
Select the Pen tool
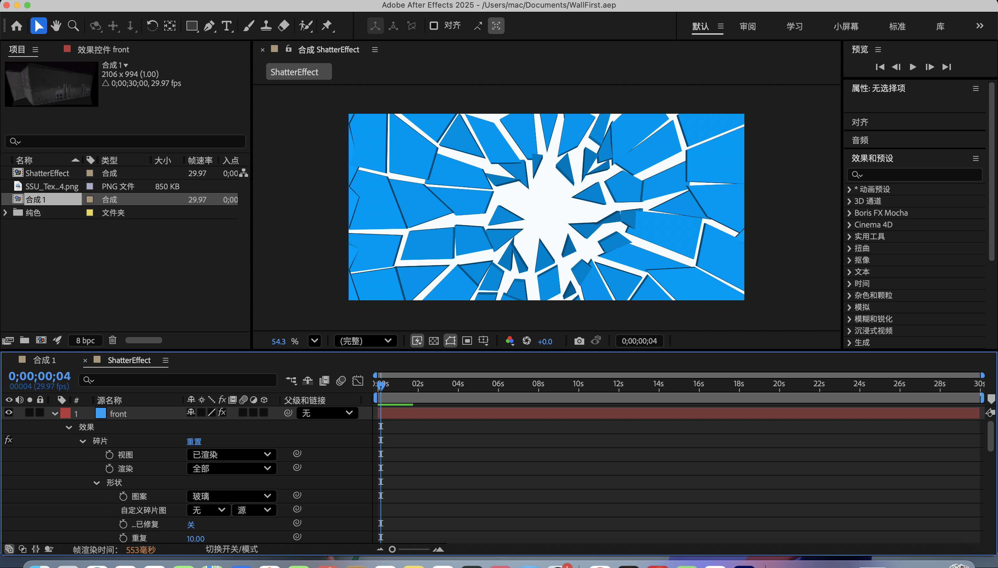click(210, 26)
